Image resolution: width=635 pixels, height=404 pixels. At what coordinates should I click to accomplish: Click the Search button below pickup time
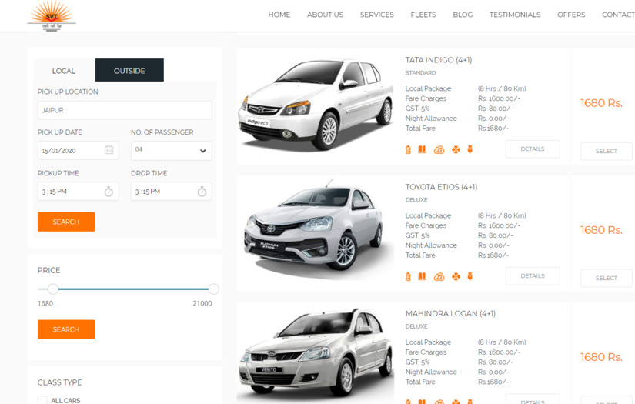point(66,222)
